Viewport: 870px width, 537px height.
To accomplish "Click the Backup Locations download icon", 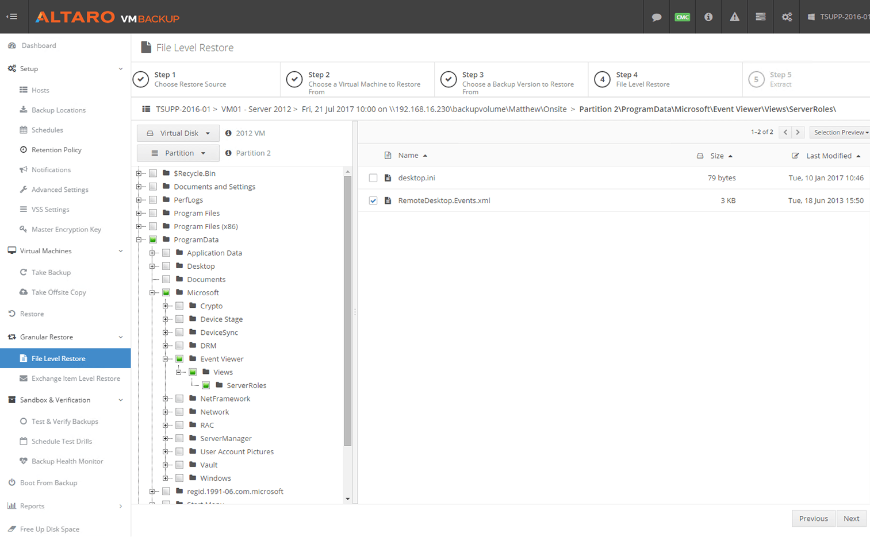I will pyautogui.click(x=24, y=110).
